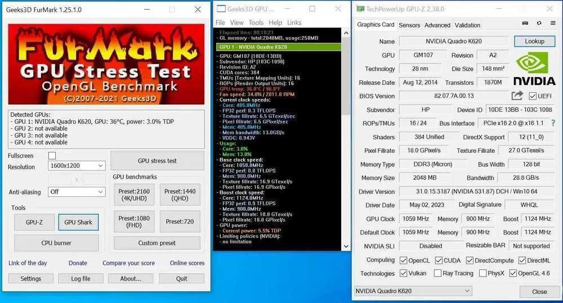This screenshot has width=563, height=303.
Task: Open the NVIDIA Quadro K620 GPU selector dropdown
Action: (413, 291)
